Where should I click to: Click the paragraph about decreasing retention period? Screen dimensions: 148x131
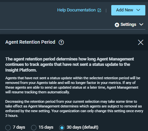[x=74, y=108]
